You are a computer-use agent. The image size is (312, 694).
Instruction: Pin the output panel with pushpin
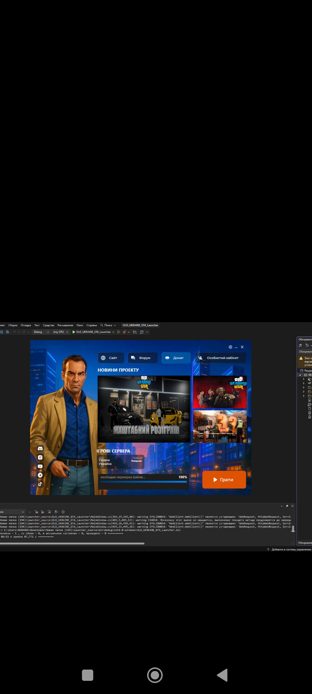click(287, 506)
